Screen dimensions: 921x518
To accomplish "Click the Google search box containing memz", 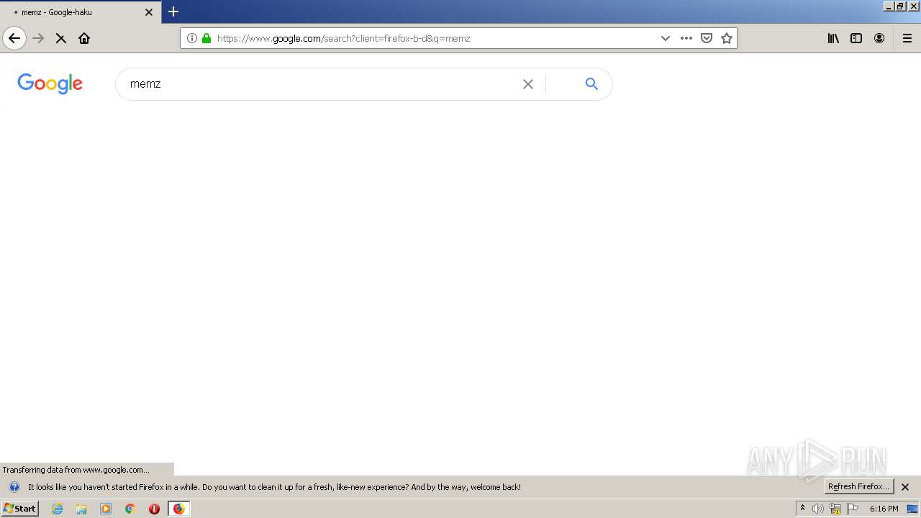I will tap(320, 84).
